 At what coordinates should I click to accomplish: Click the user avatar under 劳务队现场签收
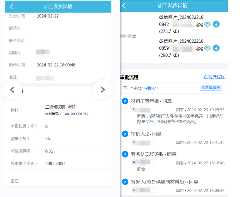134,162
